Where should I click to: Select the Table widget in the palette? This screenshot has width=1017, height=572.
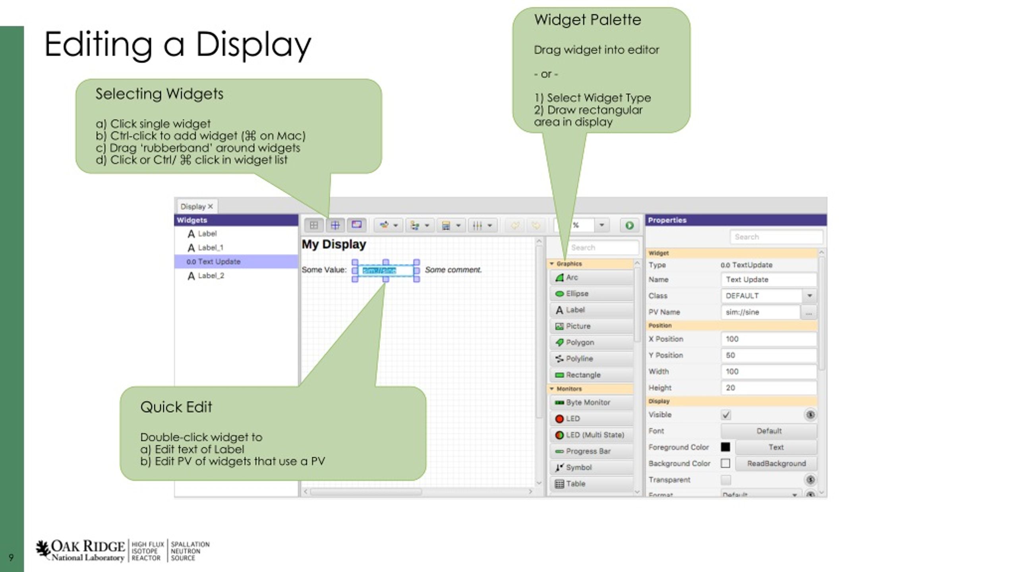pyautogui.click(x=592, y=484)
